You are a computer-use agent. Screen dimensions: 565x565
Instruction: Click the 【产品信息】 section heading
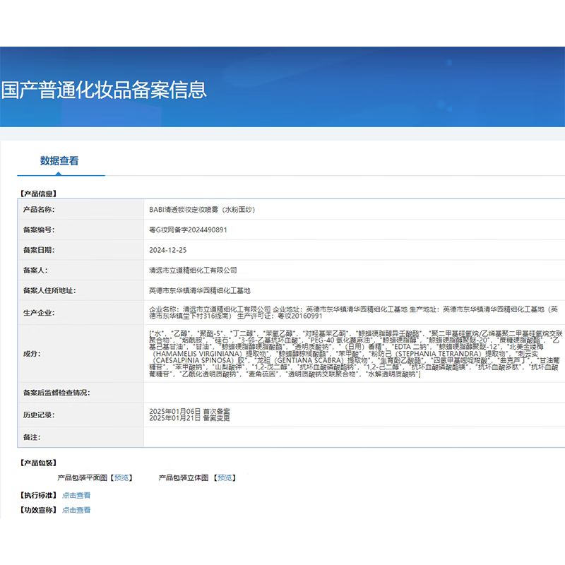38,193
